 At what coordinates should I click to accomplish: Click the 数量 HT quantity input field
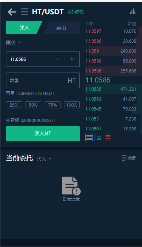(x=43, y=80)
